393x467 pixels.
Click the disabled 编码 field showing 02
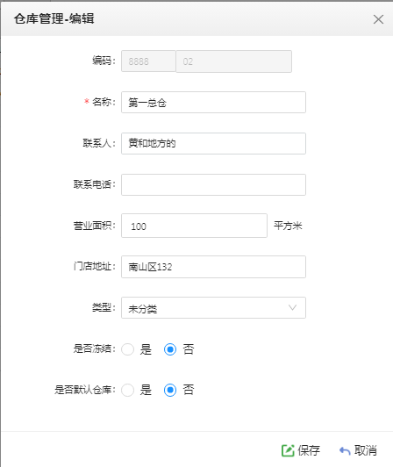tap(233, 61)
